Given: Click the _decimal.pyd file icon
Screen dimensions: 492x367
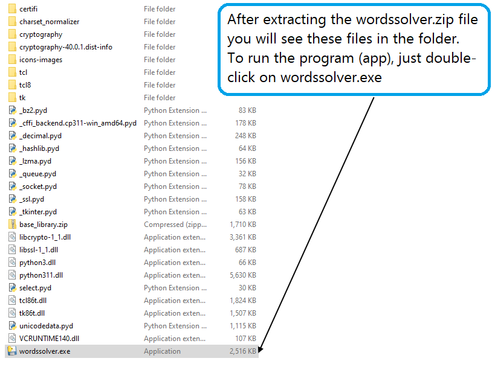Looking at the screenshot, I should click(x=12, y=136).
